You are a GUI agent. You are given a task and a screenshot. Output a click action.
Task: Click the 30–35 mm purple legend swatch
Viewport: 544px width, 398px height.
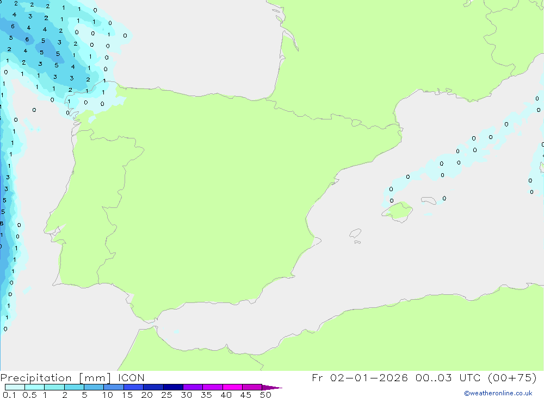pos(193,387)
